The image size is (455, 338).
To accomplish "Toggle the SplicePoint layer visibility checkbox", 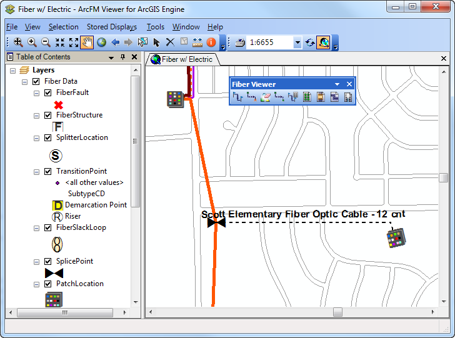I will pos(48,261).
